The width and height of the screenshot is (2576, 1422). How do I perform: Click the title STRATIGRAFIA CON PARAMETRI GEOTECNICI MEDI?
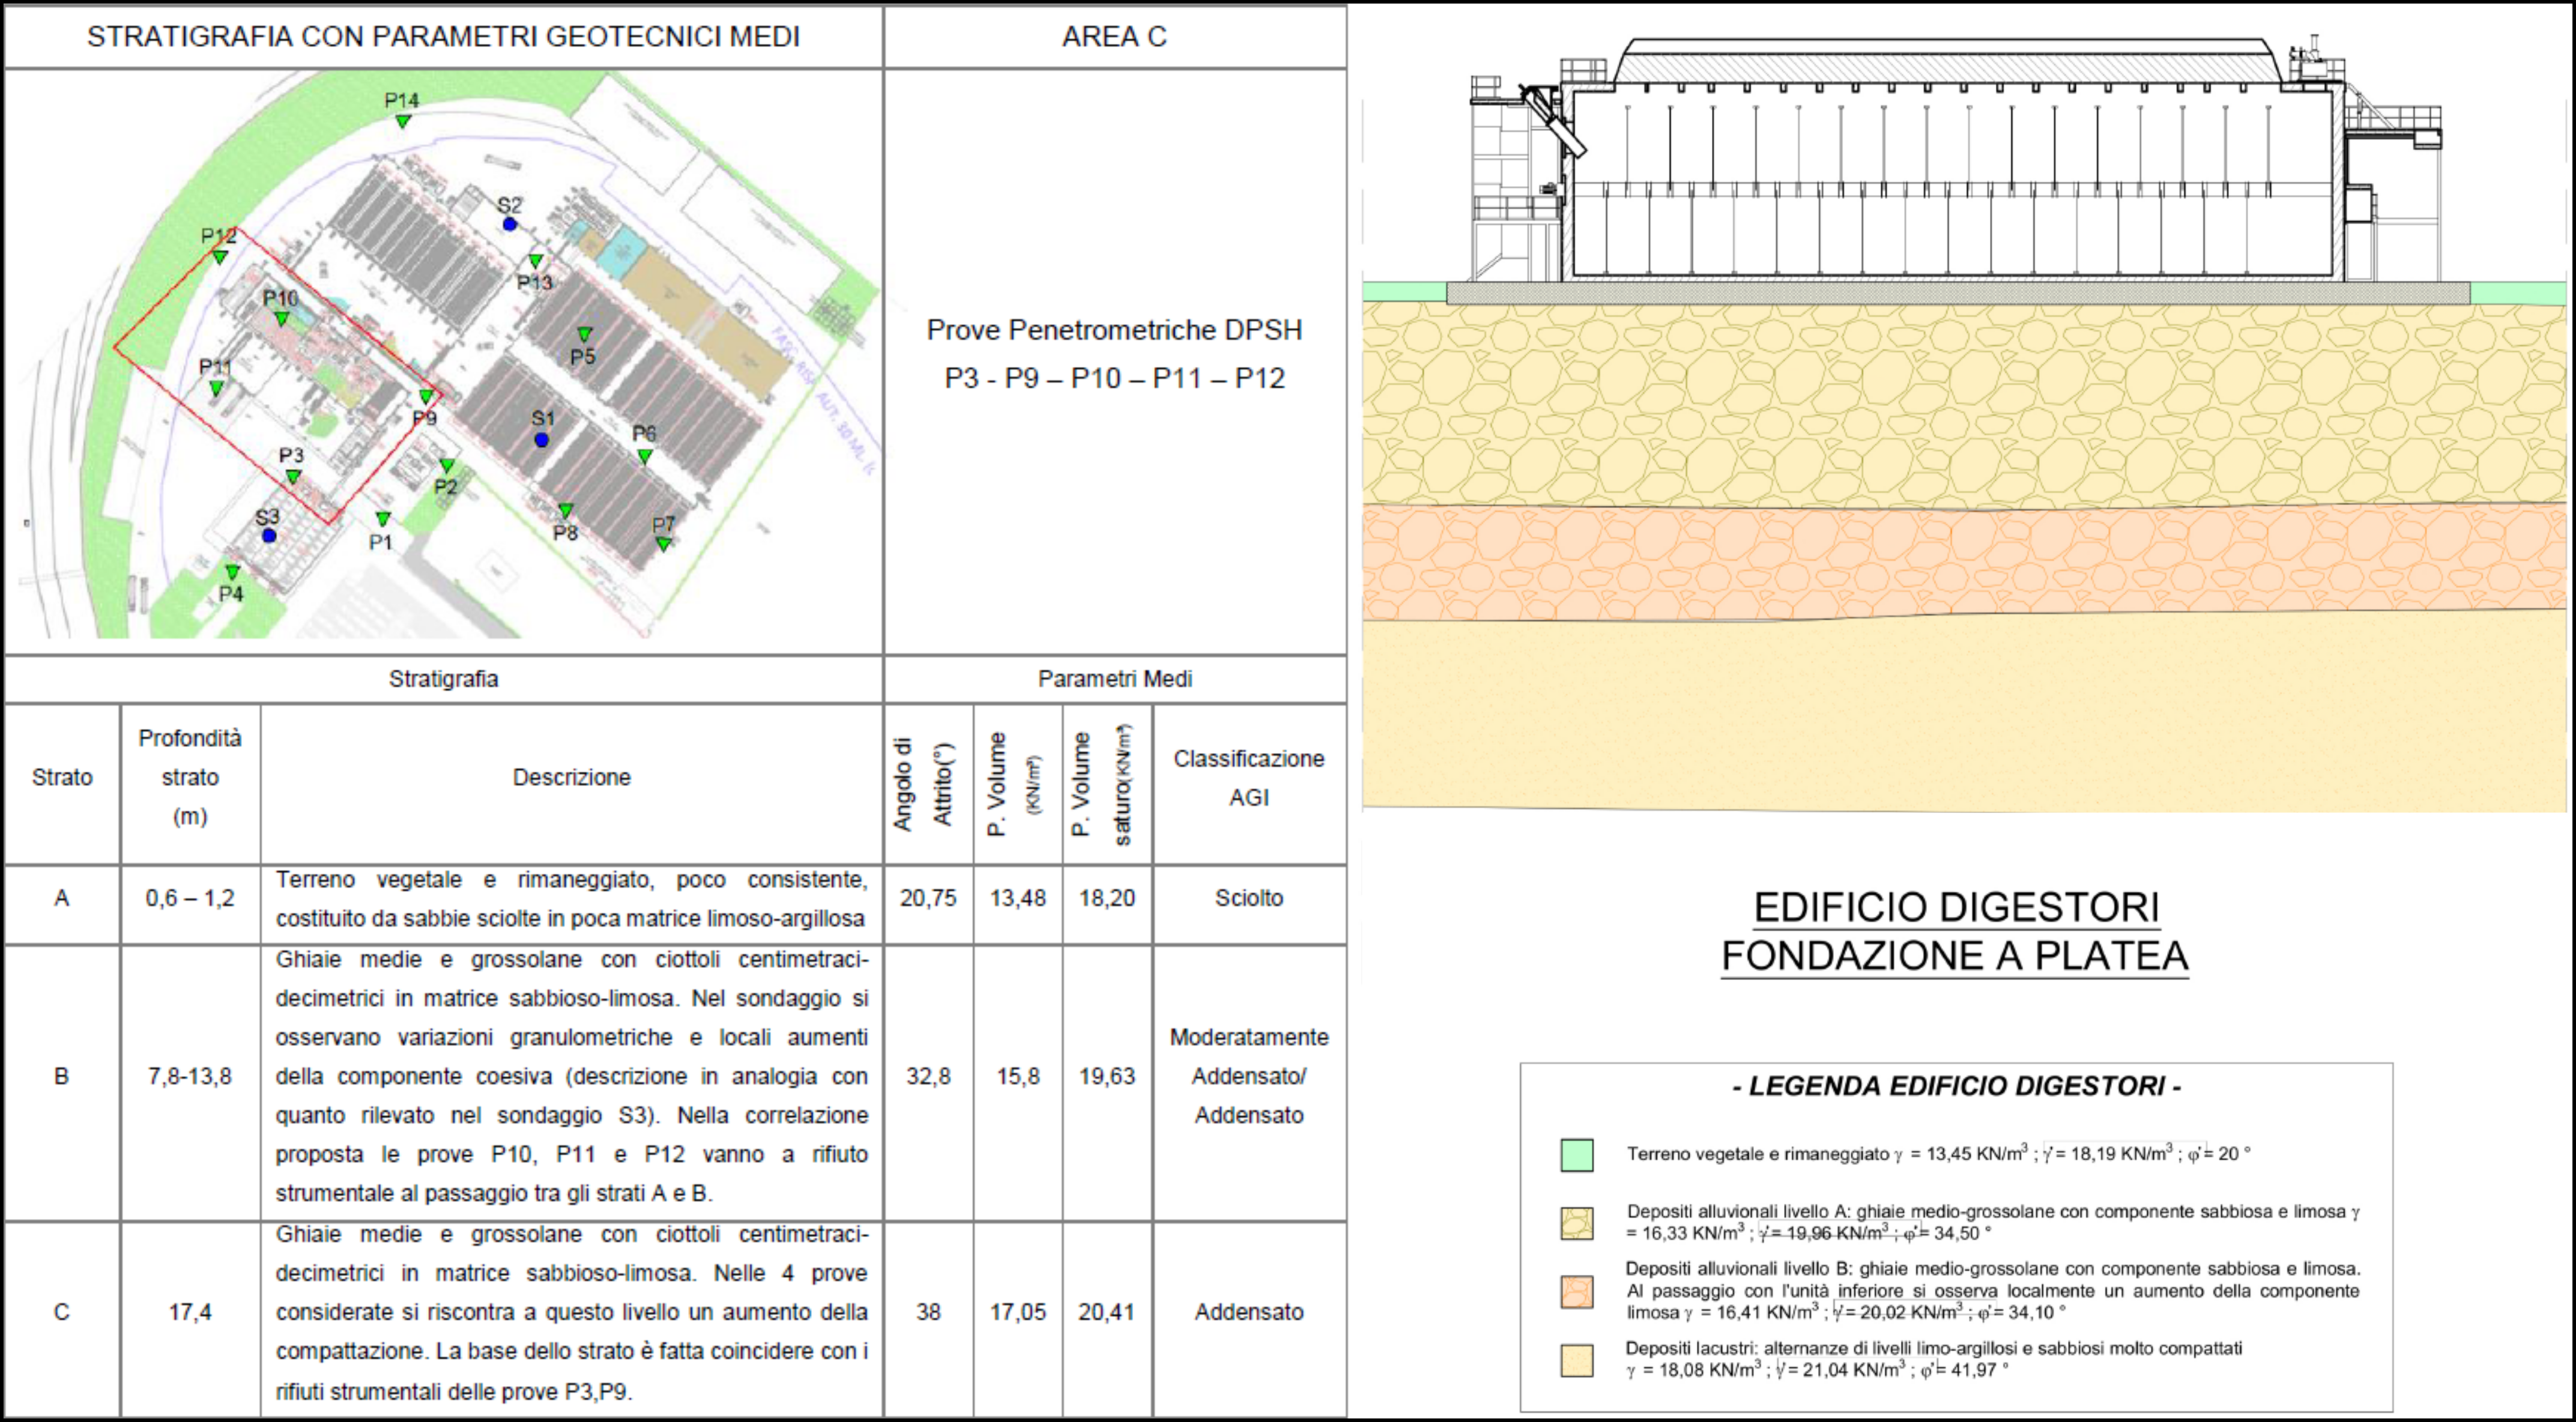tap(444, 37)
